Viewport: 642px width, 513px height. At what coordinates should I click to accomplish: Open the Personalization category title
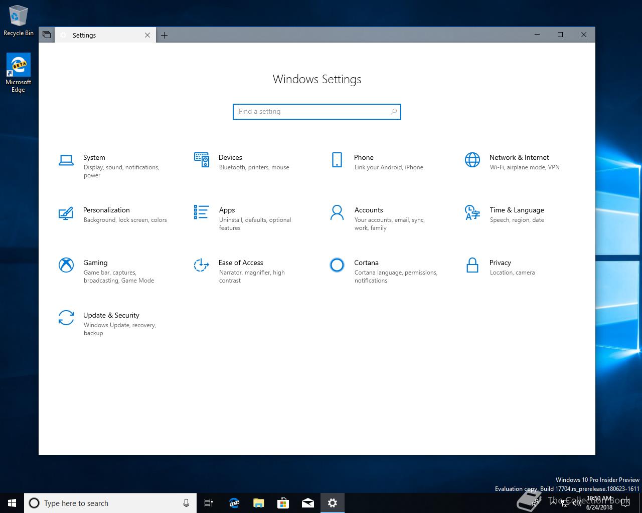point(106,210)
